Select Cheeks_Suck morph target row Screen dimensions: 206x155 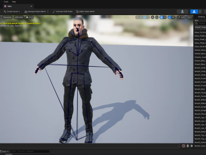(x=200, y=57)
